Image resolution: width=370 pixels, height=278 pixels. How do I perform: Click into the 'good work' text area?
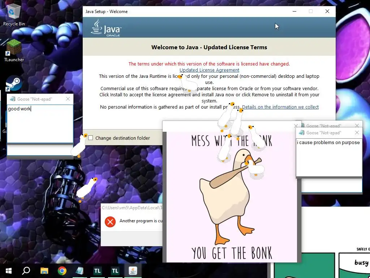(x=40, y=124)
